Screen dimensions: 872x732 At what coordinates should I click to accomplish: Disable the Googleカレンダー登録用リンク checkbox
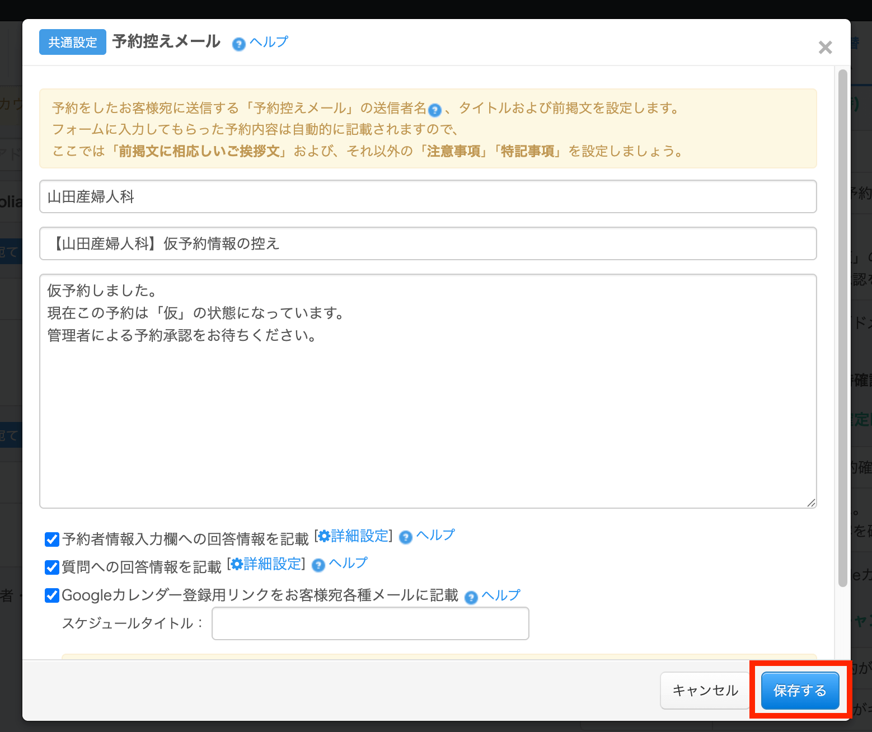(52, 595)
